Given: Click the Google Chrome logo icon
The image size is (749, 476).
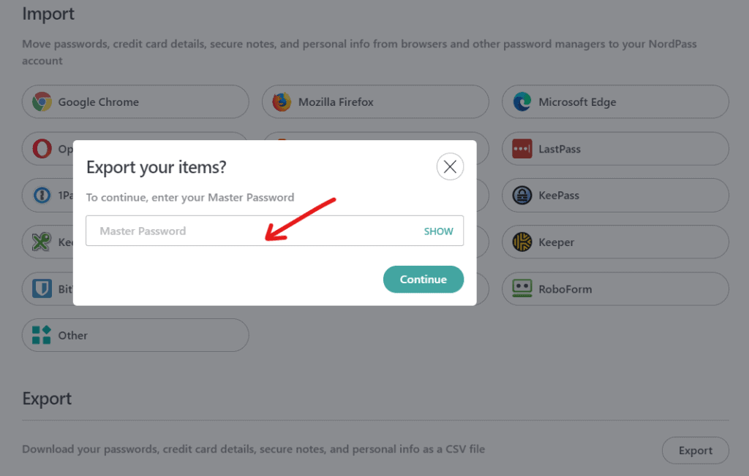Looking at the screenshot, I should (42, 102).
